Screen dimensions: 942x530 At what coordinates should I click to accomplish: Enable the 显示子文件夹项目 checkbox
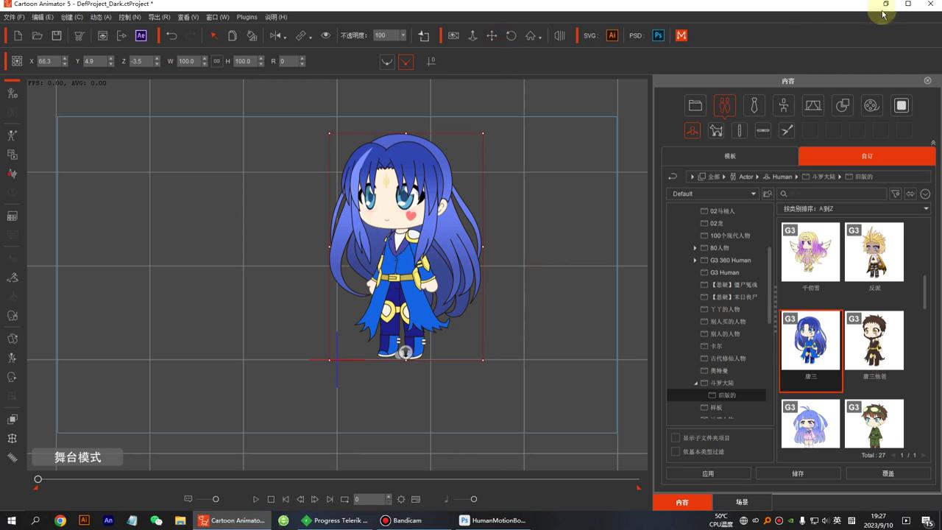(676, 438)
